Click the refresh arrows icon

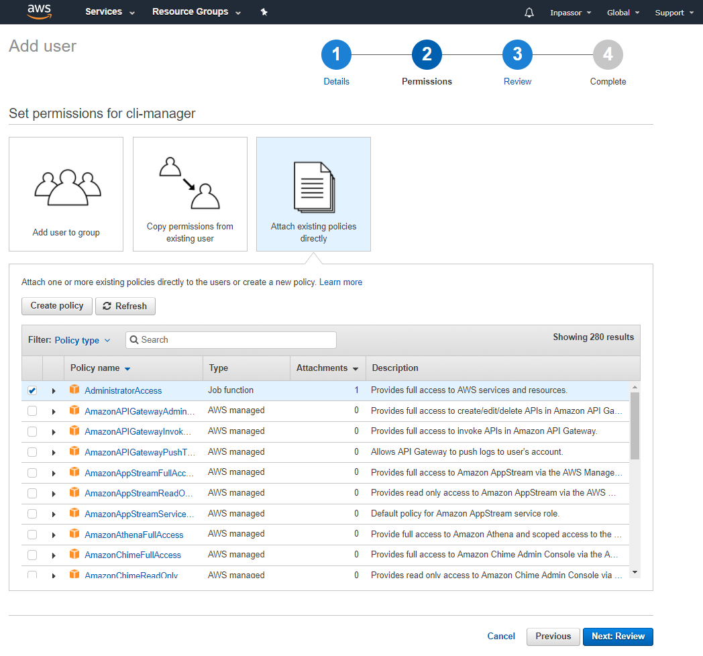107,306
